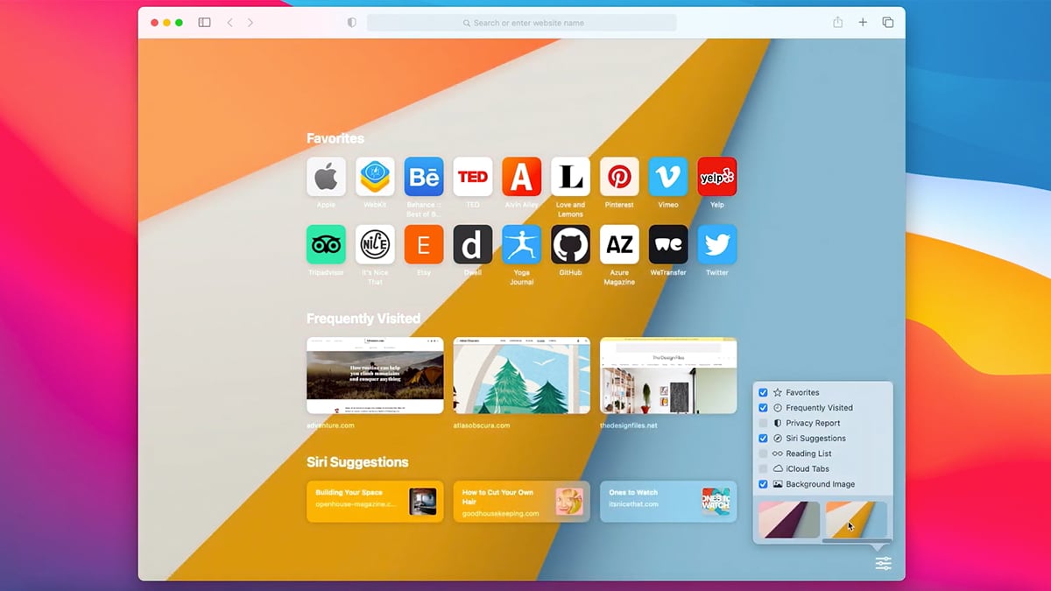Open the Behance favorite icon

pos(424,177)
